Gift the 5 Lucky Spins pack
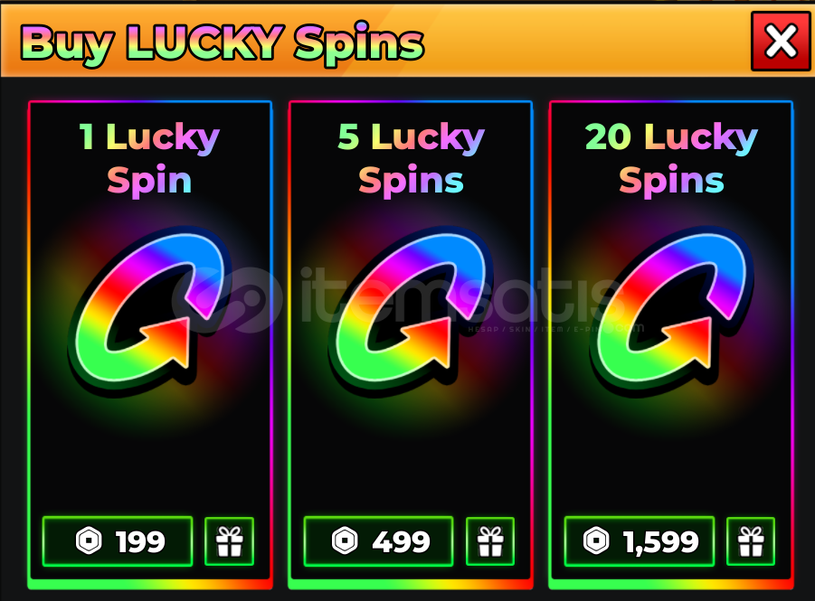This screenshot has height=601, width=815. tap(490, 541)
